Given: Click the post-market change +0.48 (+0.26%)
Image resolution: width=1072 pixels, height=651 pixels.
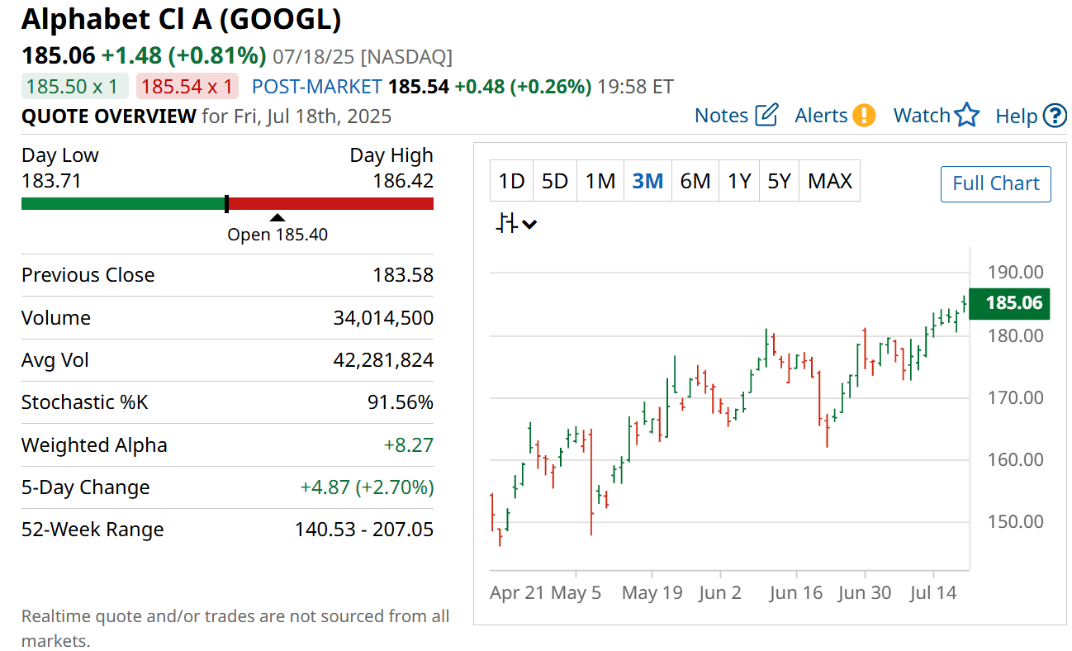Looking at the screenshot, I should click(x=523, y=86).
